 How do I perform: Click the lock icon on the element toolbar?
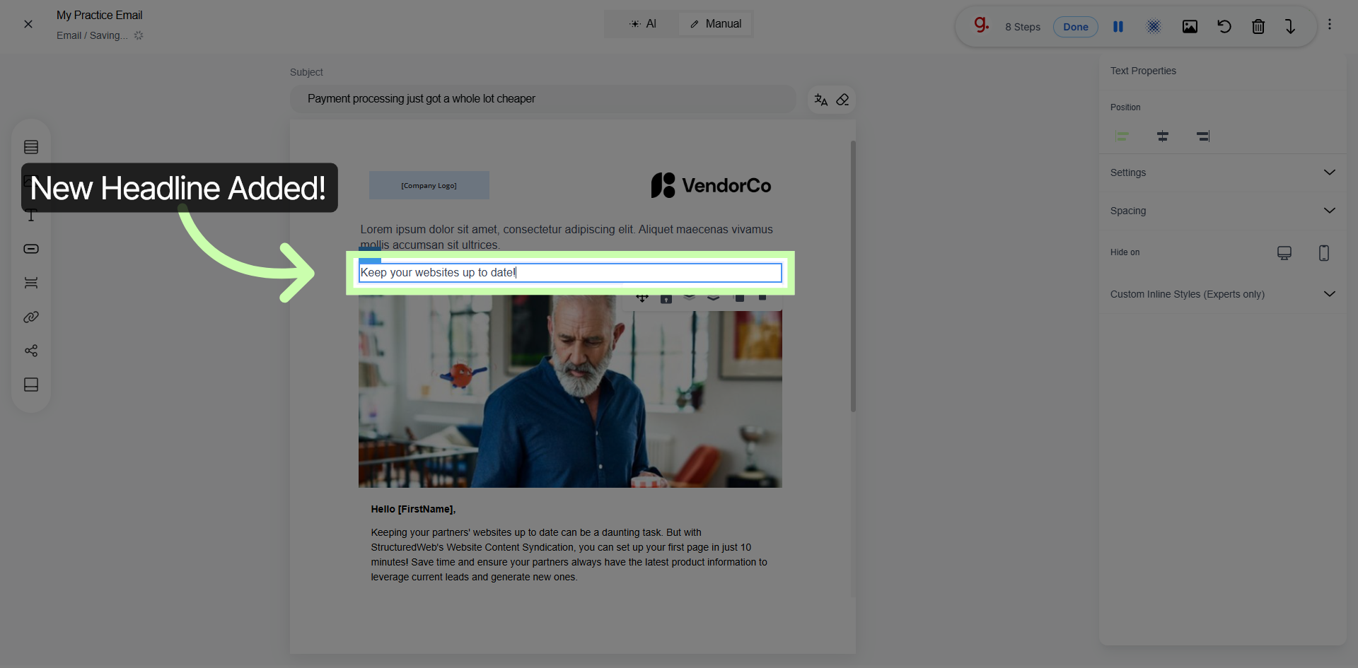pyautogui.click(x=666, y=298)
